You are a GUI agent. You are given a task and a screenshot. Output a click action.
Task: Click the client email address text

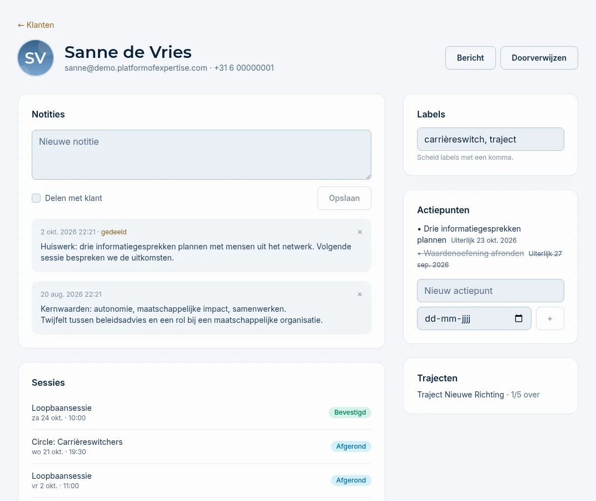[x=136, y=68]
